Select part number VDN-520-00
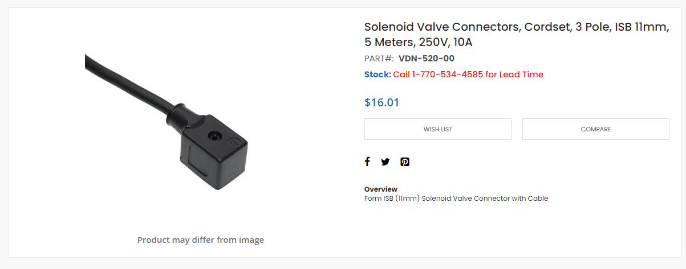The image size is (686, 269). pyautogui.click(x=426, y=58)
